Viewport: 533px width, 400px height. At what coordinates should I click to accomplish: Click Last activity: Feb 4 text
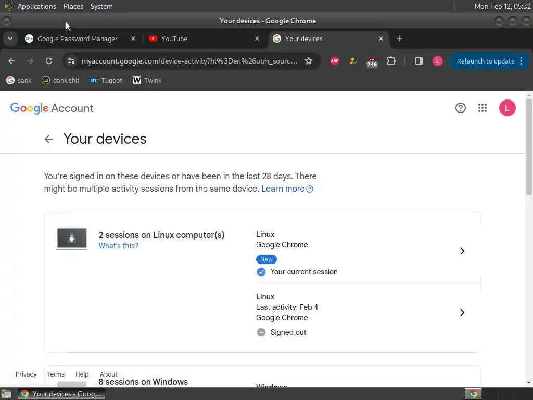(287, 307)
